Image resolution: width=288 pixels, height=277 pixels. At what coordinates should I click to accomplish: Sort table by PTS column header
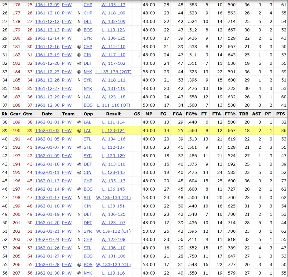281,114
